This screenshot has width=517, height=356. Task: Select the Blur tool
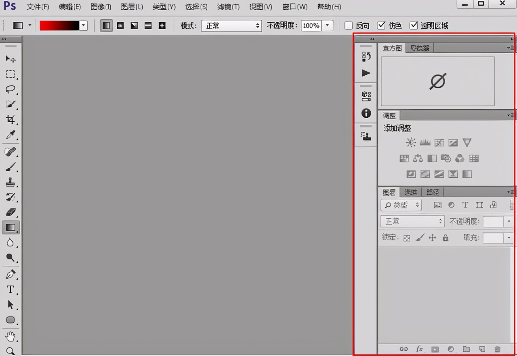click(x=11, y=243)
